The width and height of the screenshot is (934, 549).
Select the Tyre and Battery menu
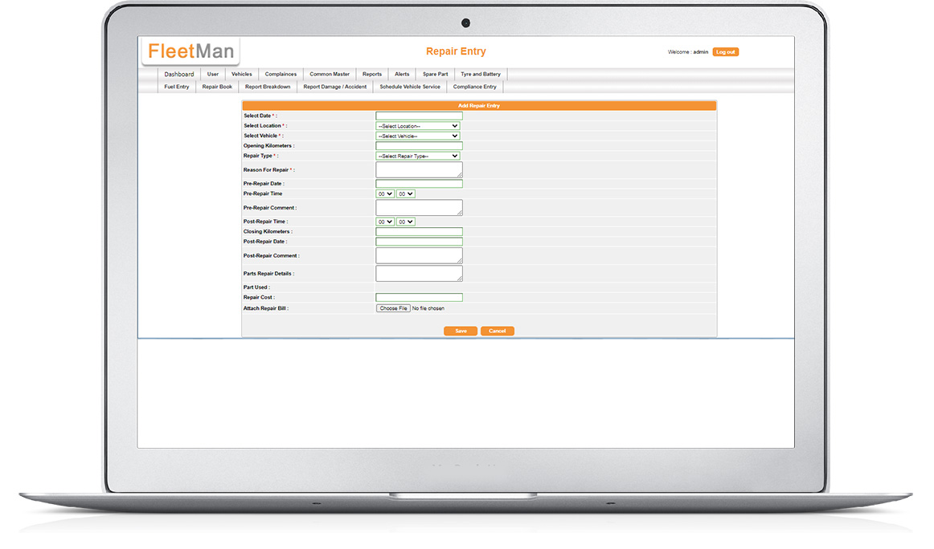tap(480, 75)
